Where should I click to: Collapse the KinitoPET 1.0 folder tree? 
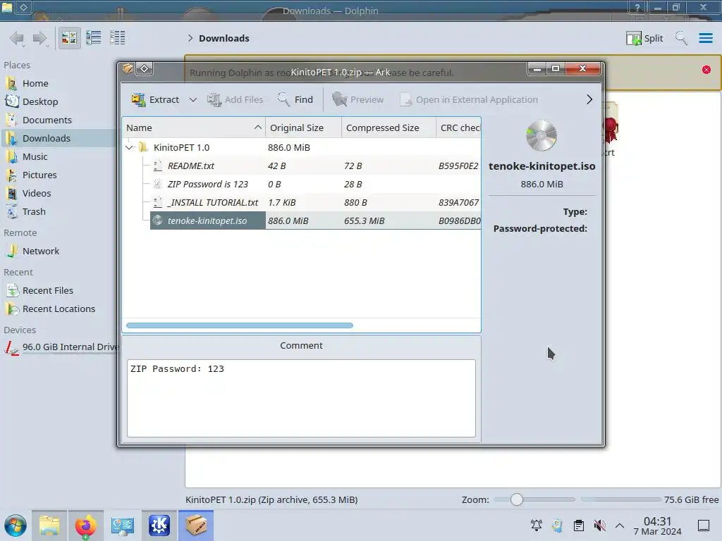(130, 147)
